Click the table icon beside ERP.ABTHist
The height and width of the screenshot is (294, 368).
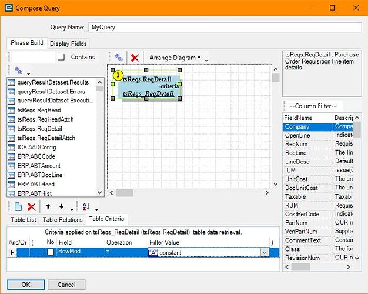[11, 193]
